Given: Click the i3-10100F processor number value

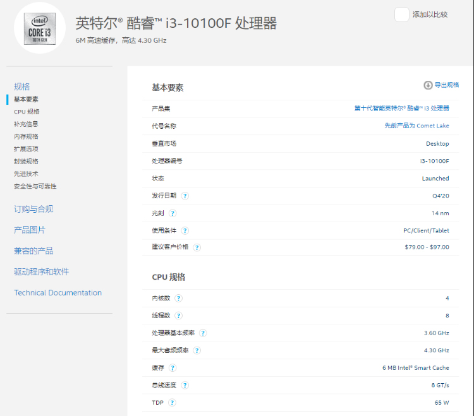Looking at the screenshot, I should click(x=435, y=161).
